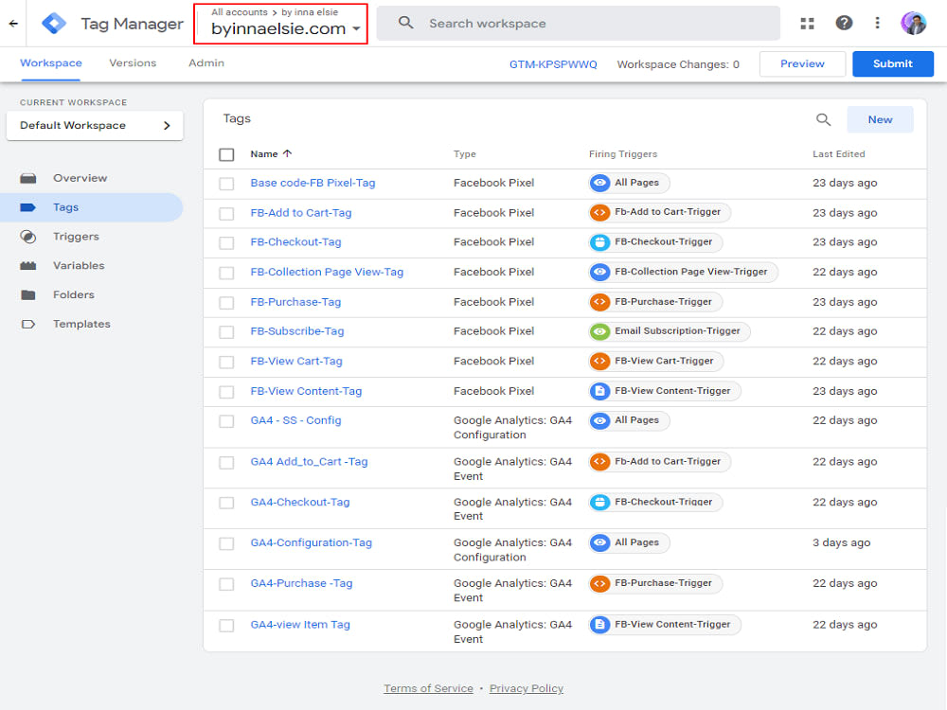Click the Tag Manager diamond logo
The image size is (947, 710).
(x=54, y=24)
